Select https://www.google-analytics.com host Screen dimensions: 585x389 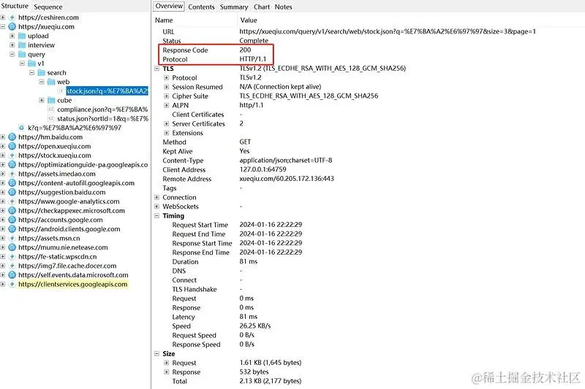click(x=69, y=201)
